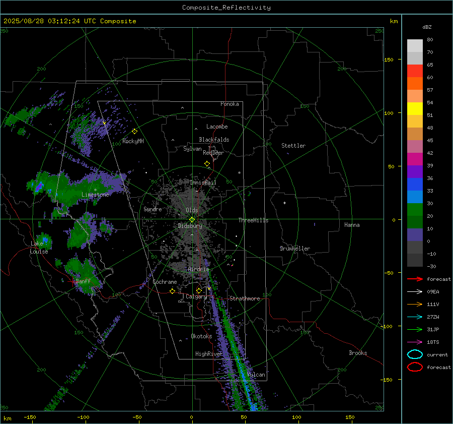453x424 pixels.
Task: Click the red forecast oval icon
Action: (x=415, y=367)
